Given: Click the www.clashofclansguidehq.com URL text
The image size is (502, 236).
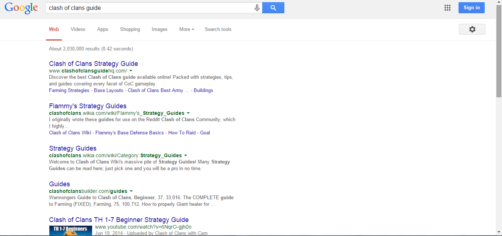Looking at the screenshot, I should 88,71.
